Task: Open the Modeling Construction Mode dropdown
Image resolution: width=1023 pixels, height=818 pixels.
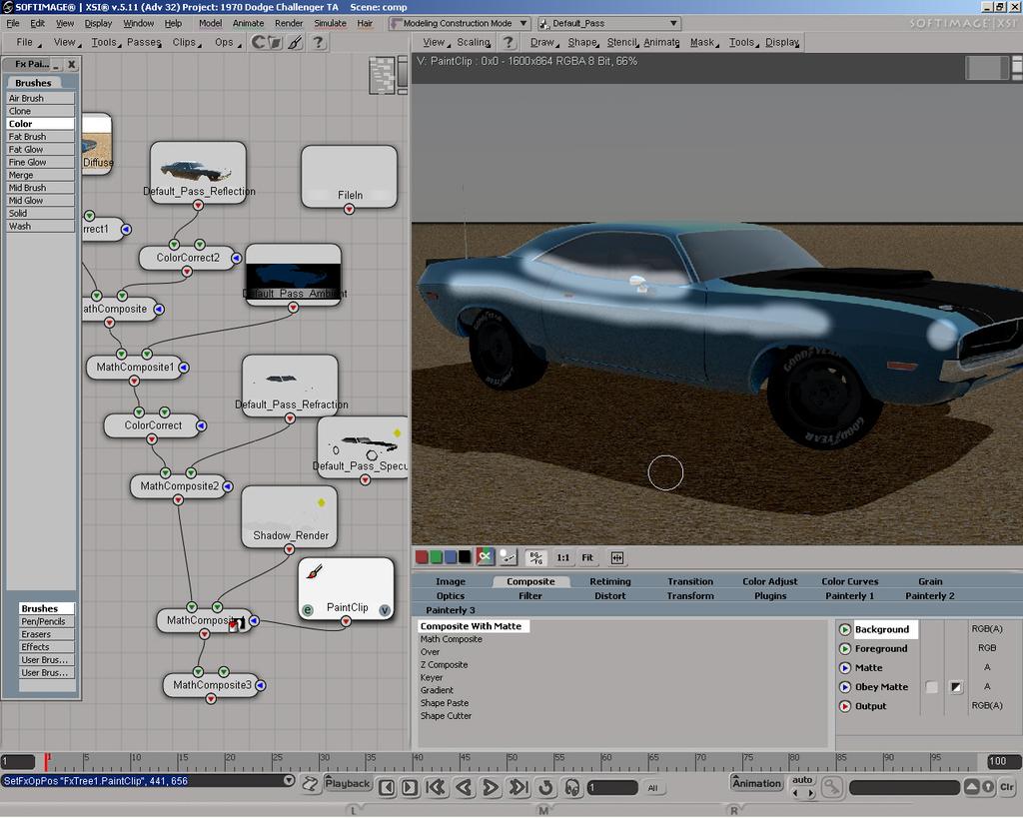Action: [x=459, y=24]
